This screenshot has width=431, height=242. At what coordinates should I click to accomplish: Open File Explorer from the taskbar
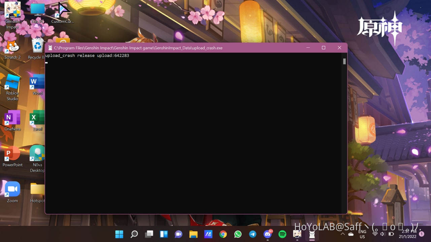193,234
